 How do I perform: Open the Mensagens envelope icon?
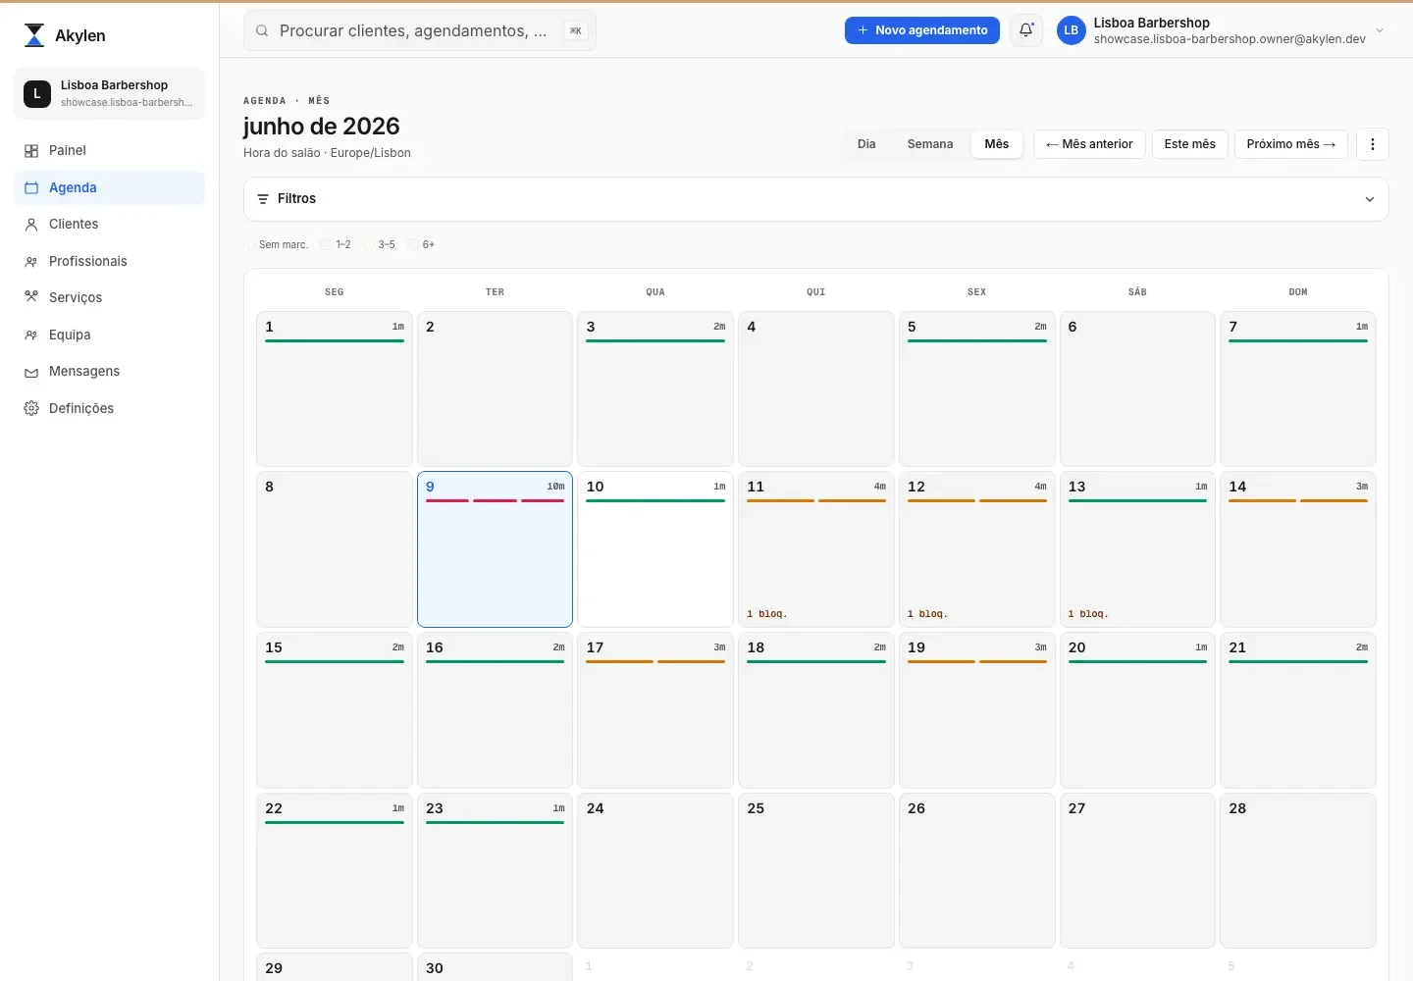[x=31, y=372]
